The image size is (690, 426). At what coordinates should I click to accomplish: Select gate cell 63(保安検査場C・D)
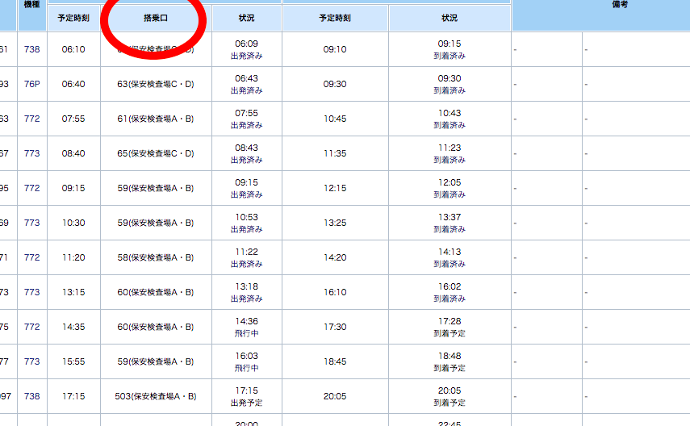coord(156,84)
